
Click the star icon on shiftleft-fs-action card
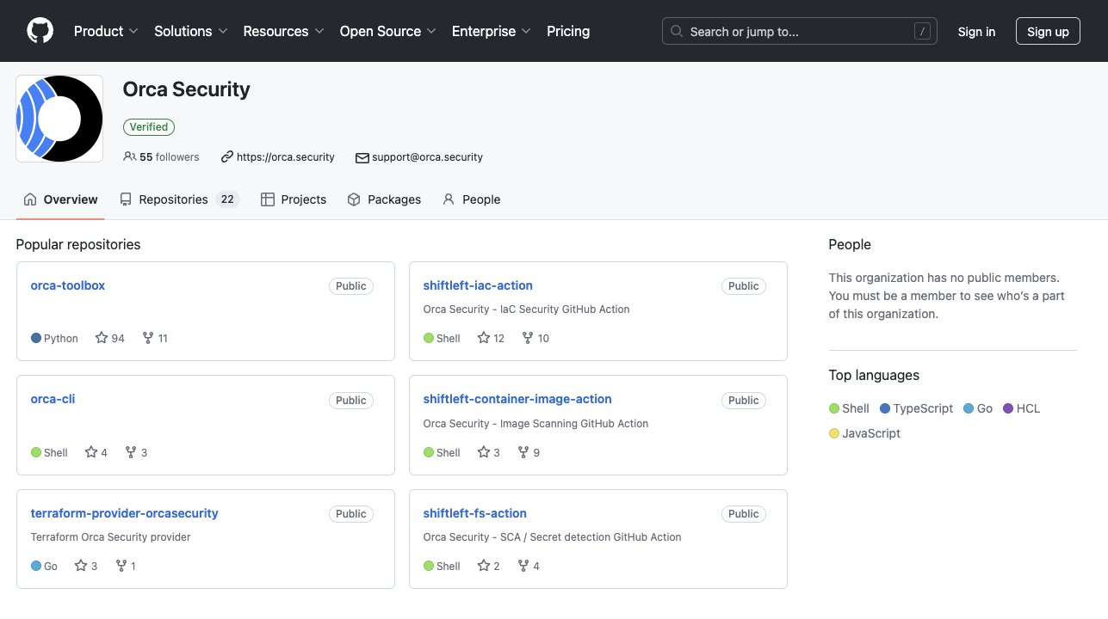[x=484, y=566]
